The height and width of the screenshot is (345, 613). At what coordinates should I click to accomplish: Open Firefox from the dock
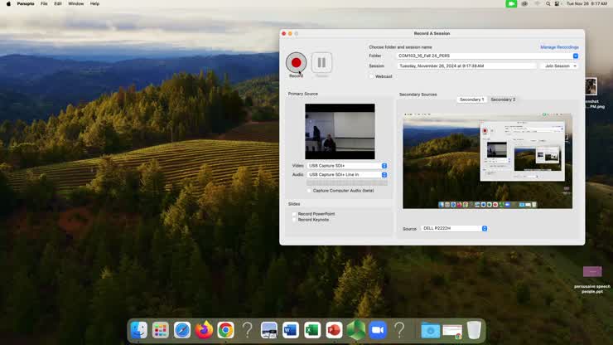204,330
